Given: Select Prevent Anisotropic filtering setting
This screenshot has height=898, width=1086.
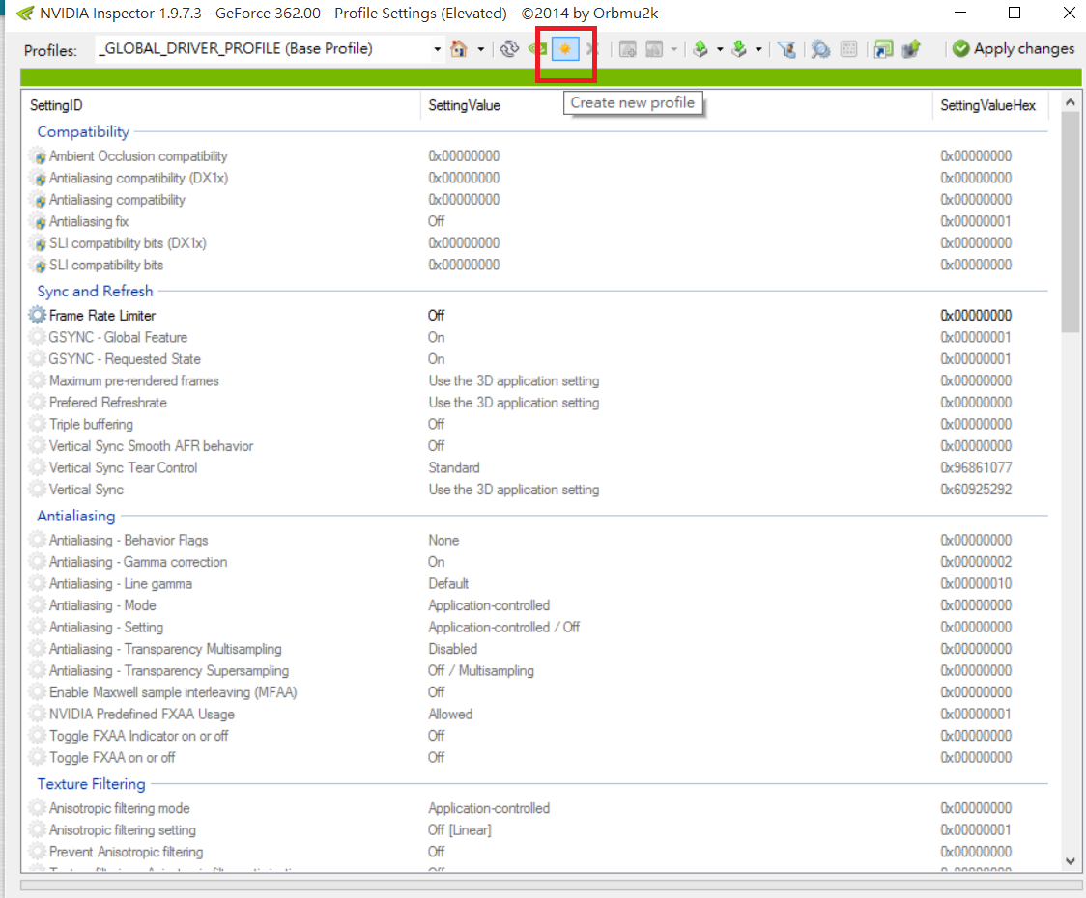Looking at the screenshot, I should (126, 852).
